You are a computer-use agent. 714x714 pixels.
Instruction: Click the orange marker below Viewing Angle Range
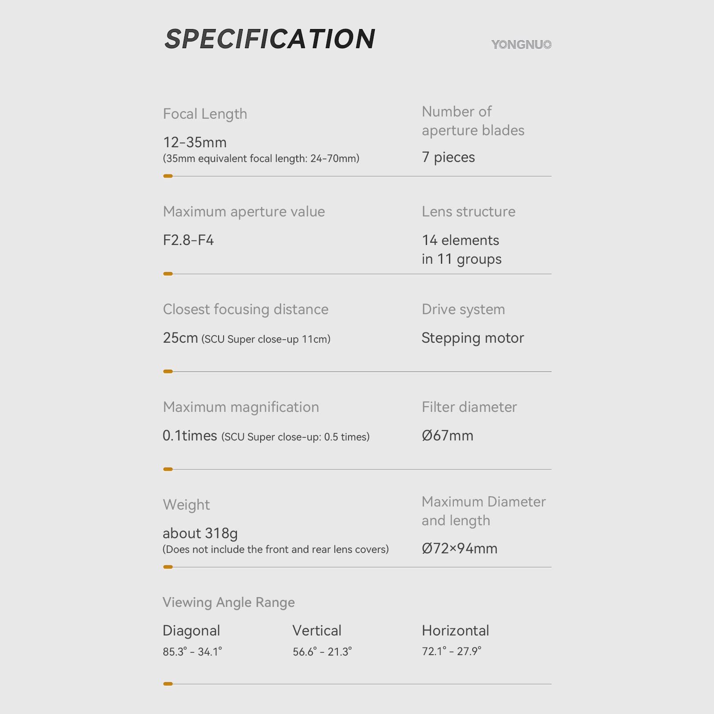pyautogui.click(x=168, y=684)
